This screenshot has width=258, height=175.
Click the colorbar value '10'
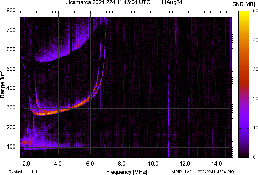point(255,128)
